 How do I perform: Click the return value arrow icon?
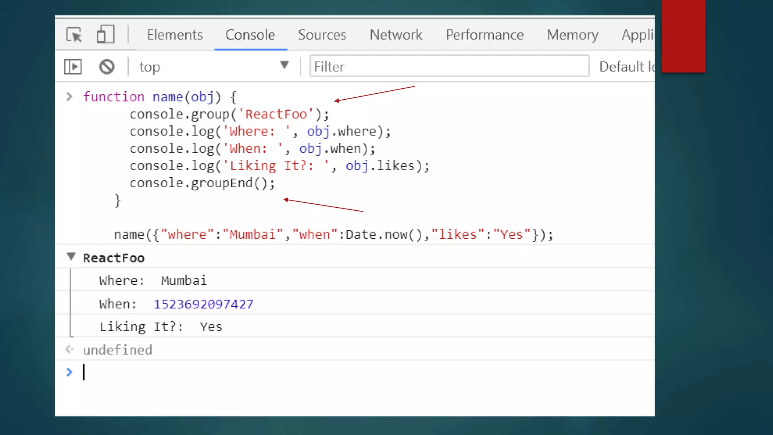click(69, 349)
